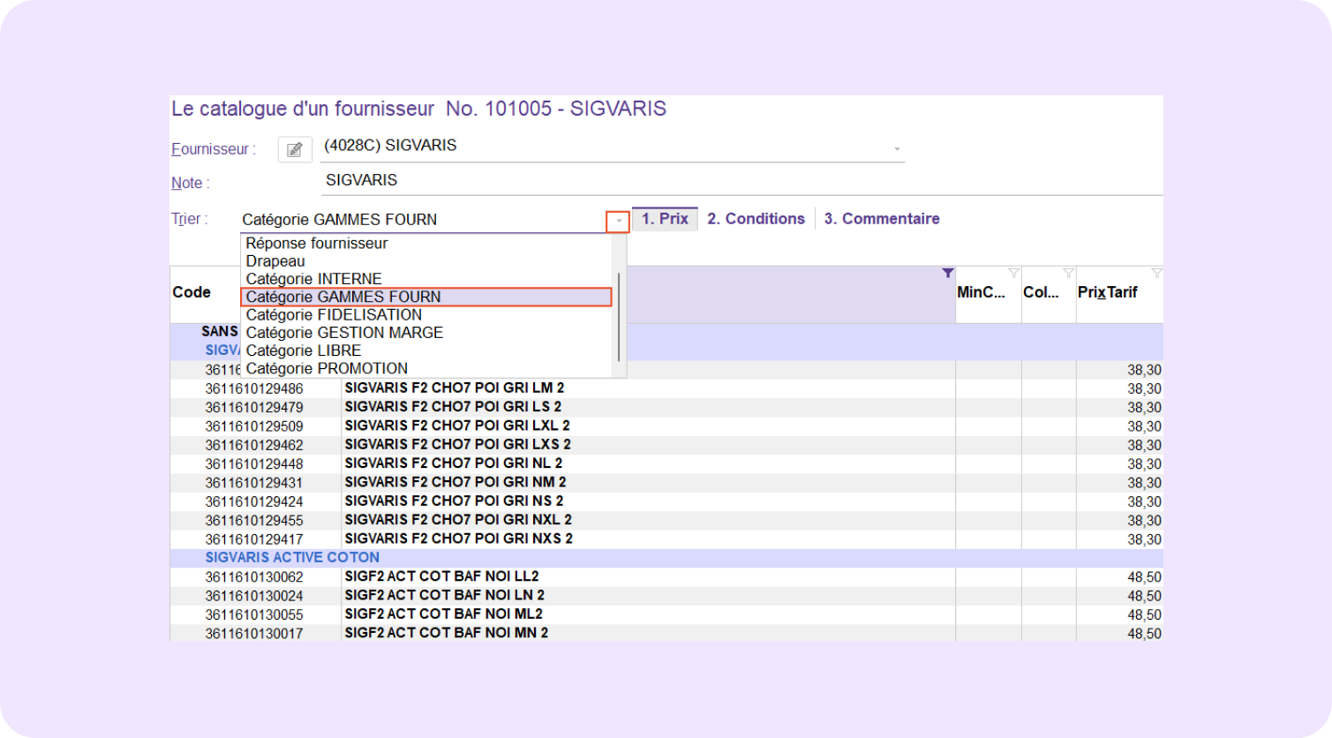Select Catégorie FIDELISATION sort option
The width and height of the screenshot is (1332, 738).
334,315
